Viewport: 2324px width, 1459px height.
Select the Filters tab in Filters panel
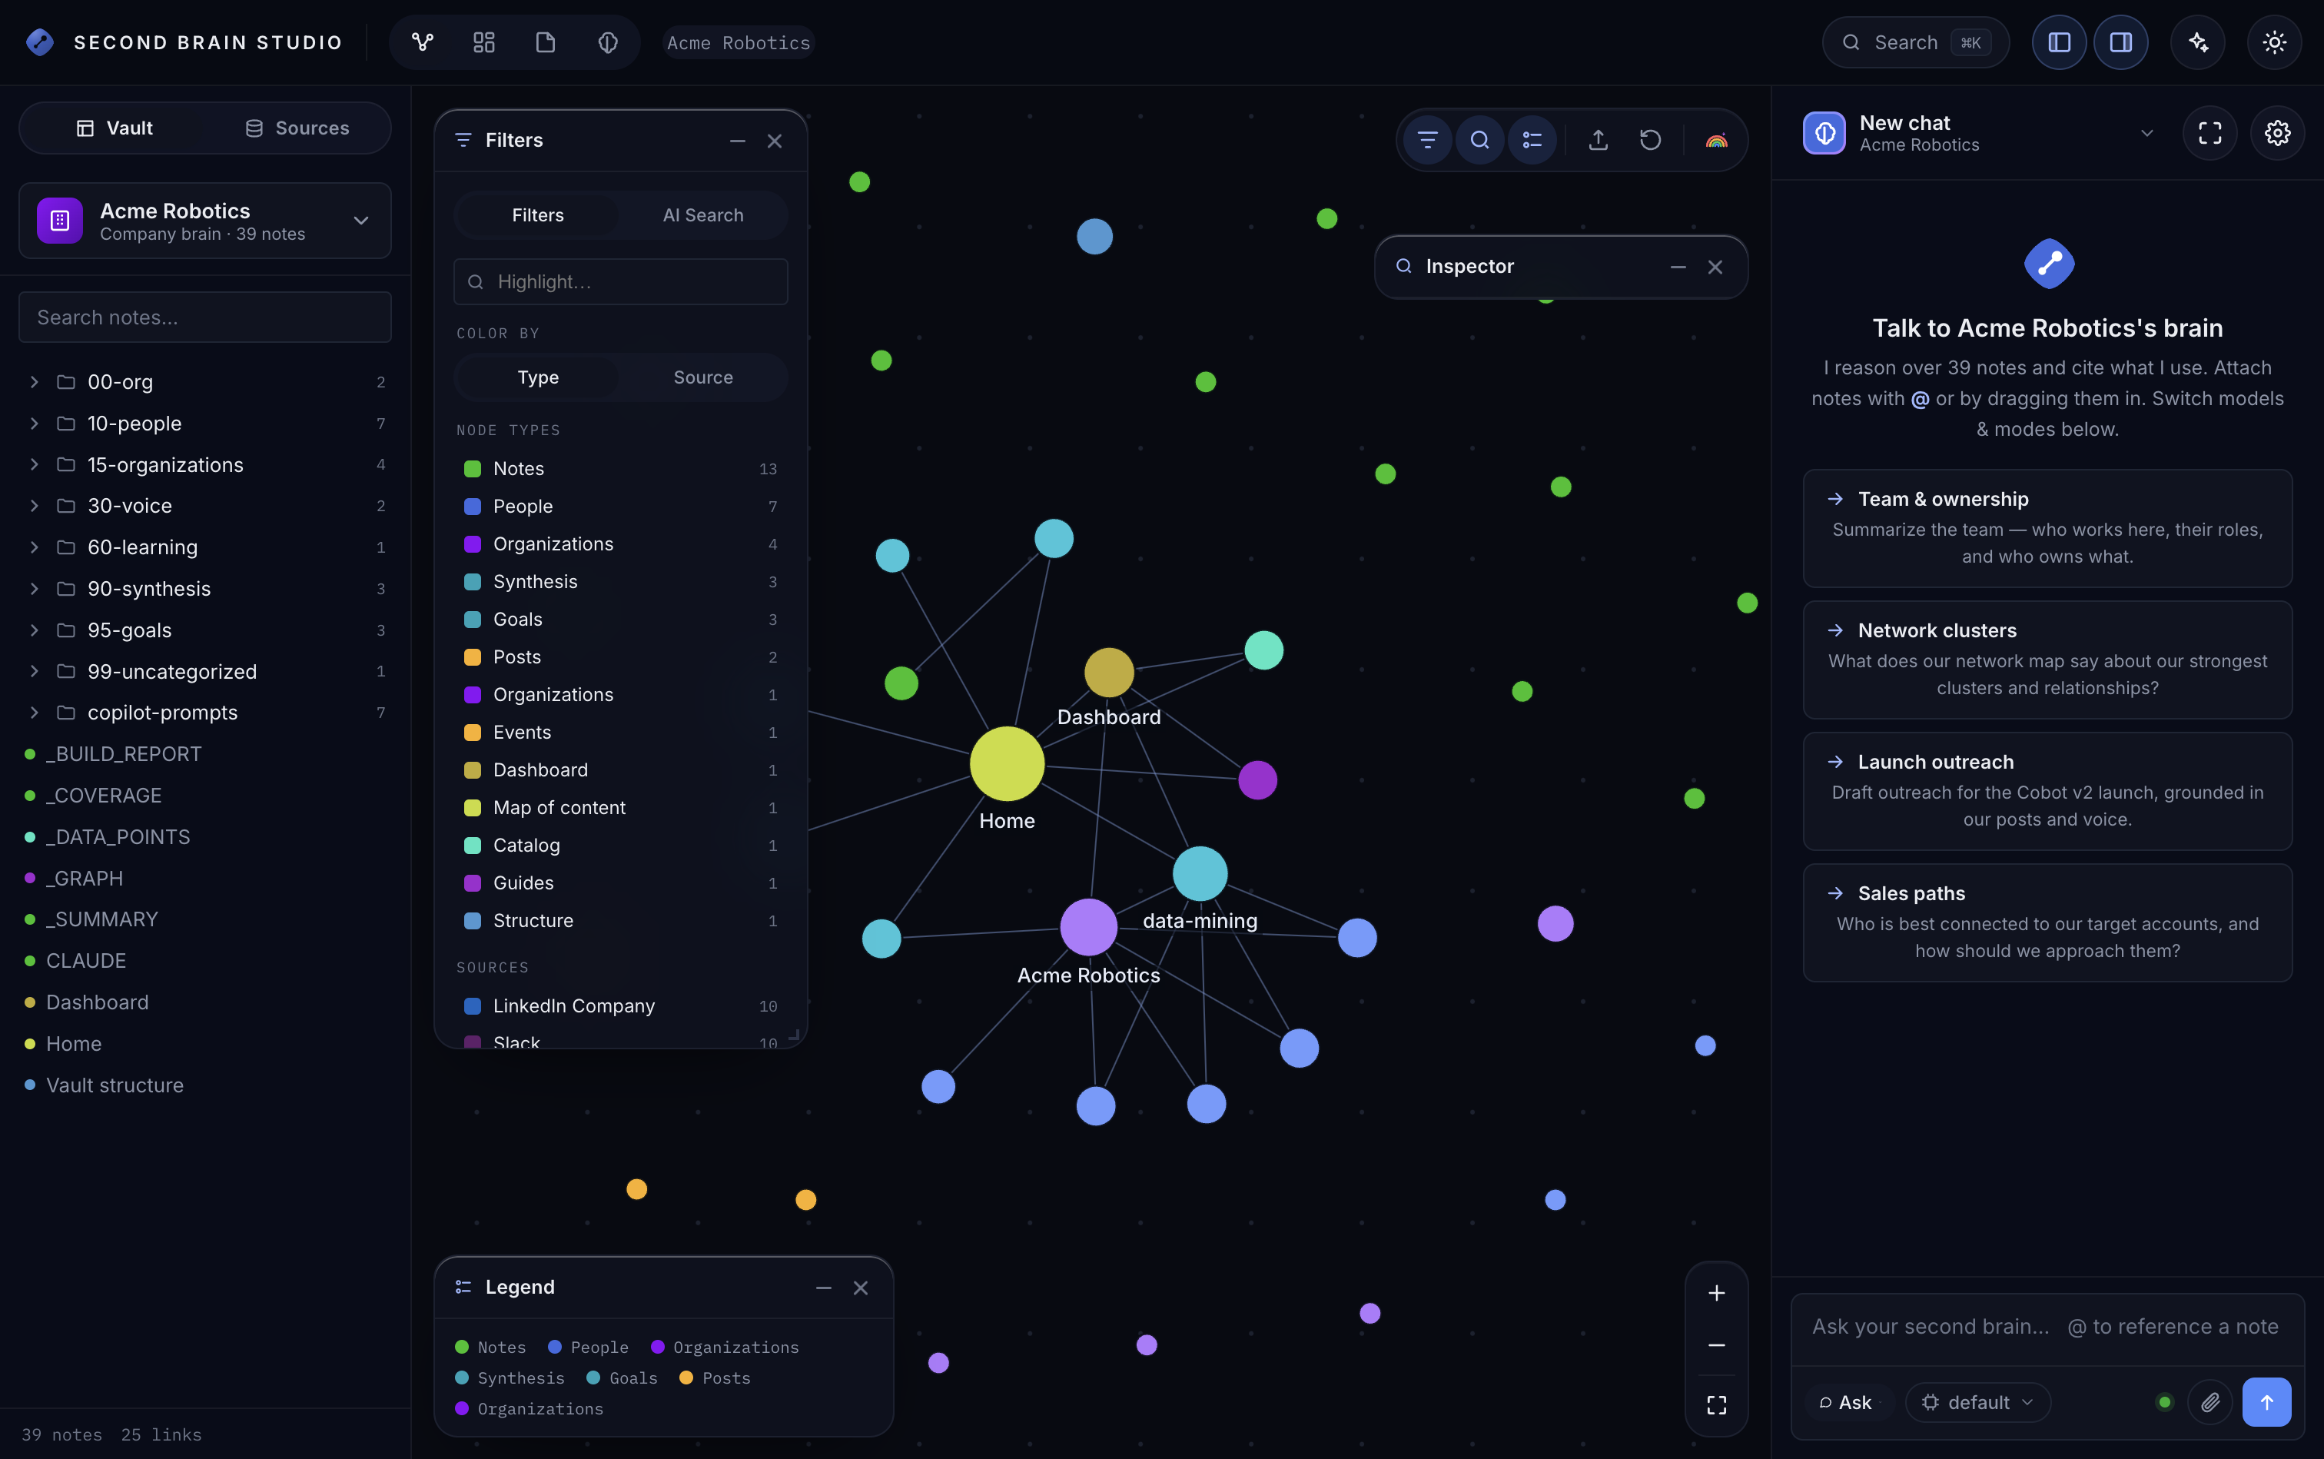537,215
